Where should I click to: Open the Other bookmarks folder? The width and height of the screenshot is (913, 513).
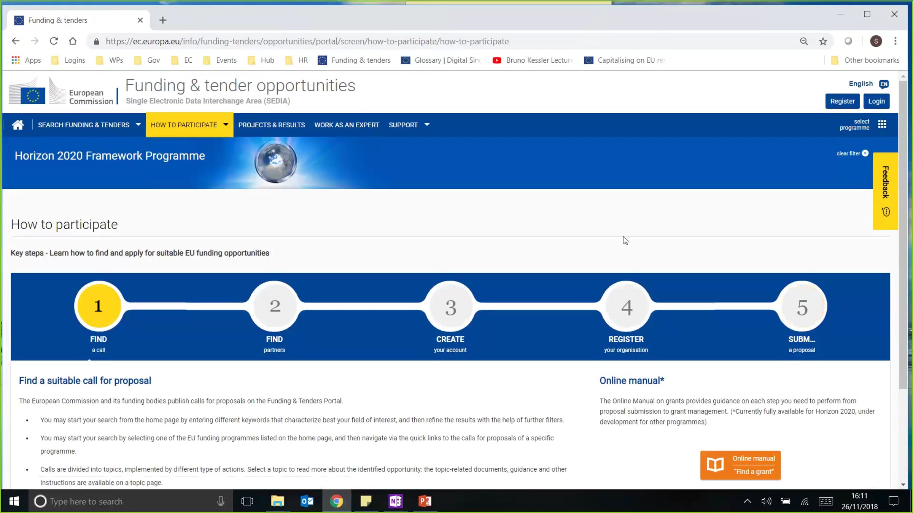coord(865,60)
